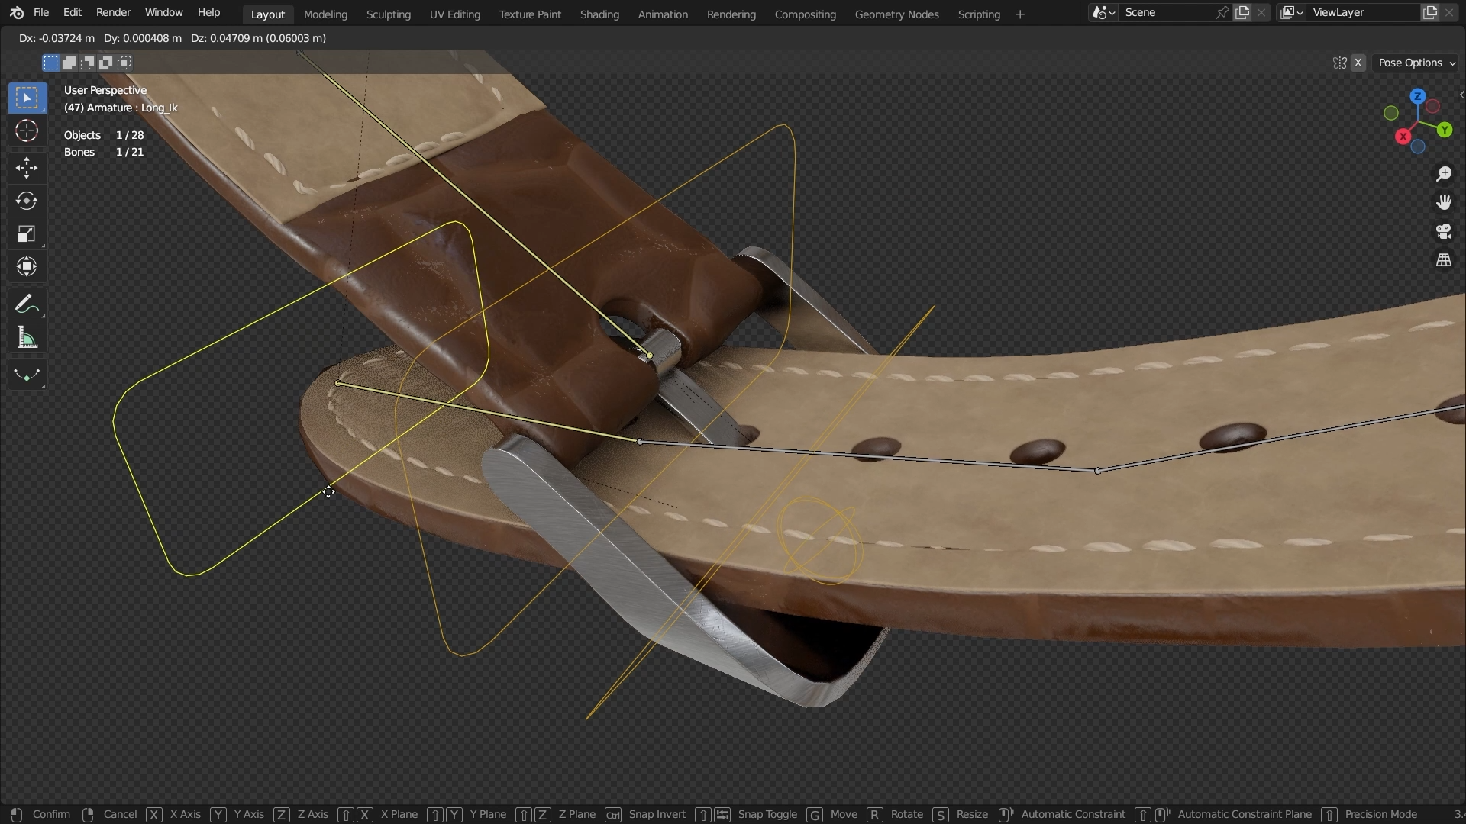
Task: Enable extend selection mode icon
Action: coord(69,63)
